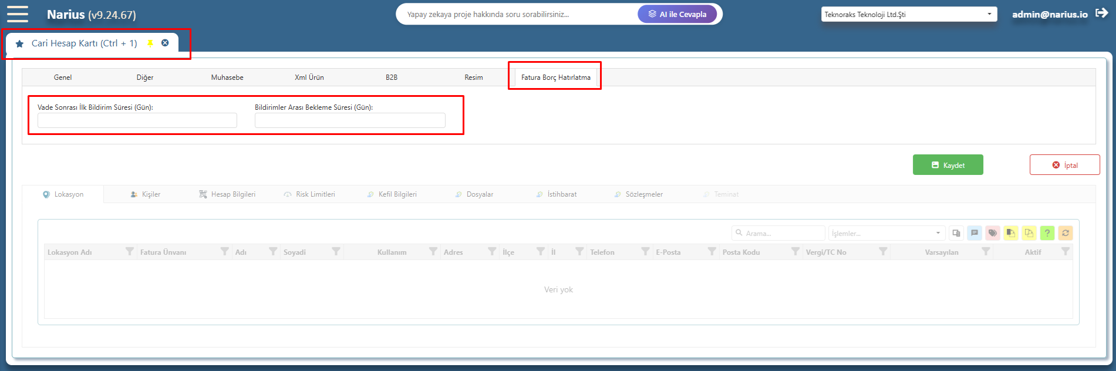Switch to the Genel tab
This screenshot has height=371, width=1116.
63,77
